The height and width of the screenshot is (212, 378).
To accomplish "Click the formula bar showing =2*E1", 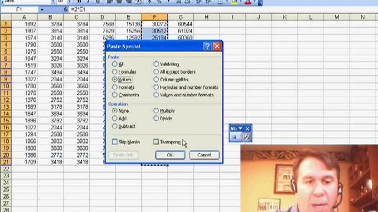I will click(x=224, y=9).
